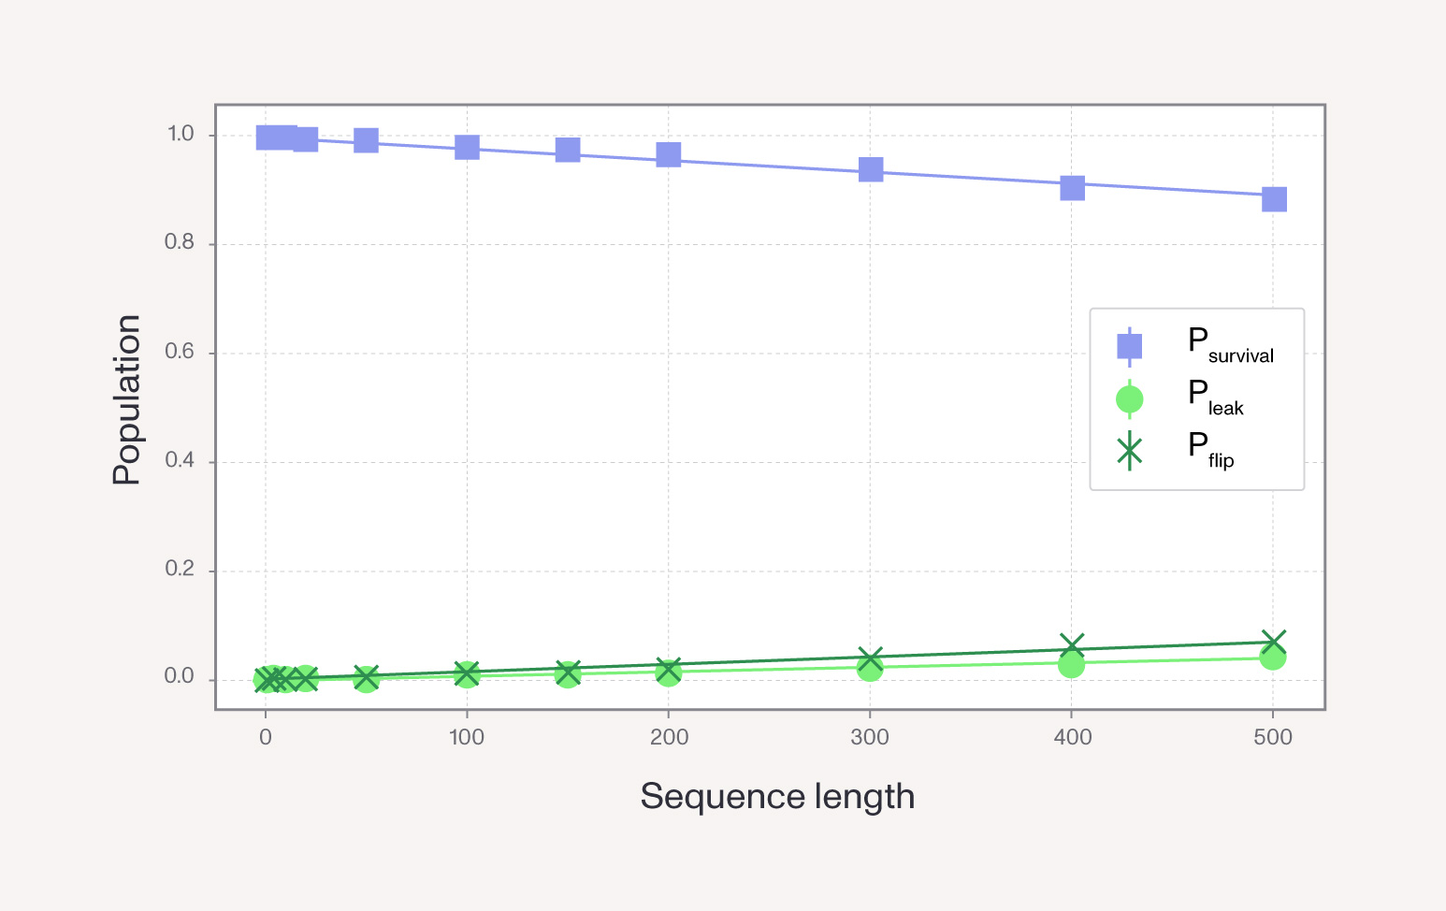Pick the P flip cross marker at length 500
This screenshot has width=1446, height=911.
point(1273,642)
